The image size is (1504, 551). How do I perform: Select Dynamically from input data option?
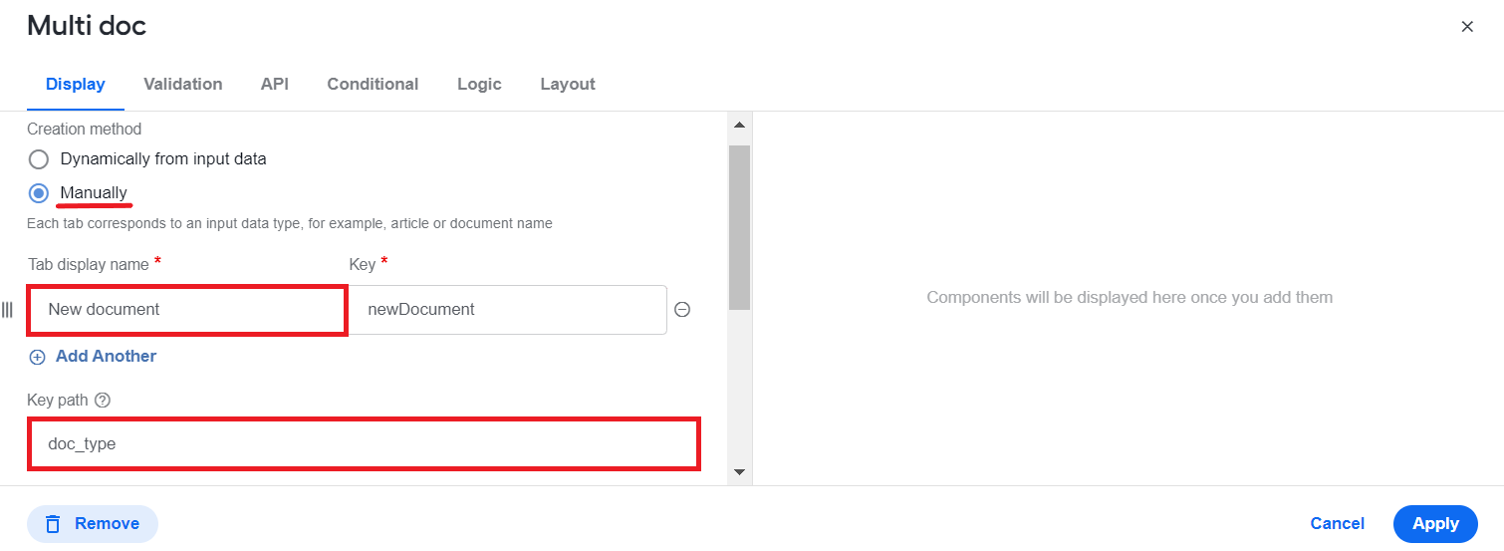(39, 159)
